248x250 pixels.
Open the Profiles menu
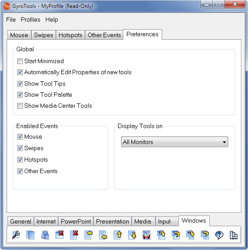30,19
